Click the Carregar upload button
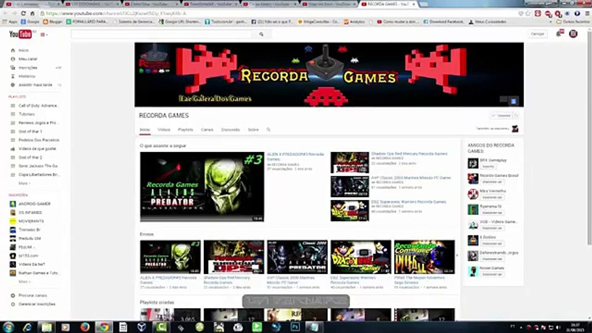 (x=537, y=34)
